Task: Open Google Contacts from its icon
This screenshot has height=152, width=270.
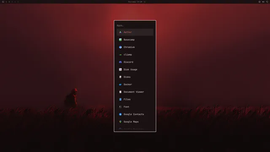Action: click(120, 114)
